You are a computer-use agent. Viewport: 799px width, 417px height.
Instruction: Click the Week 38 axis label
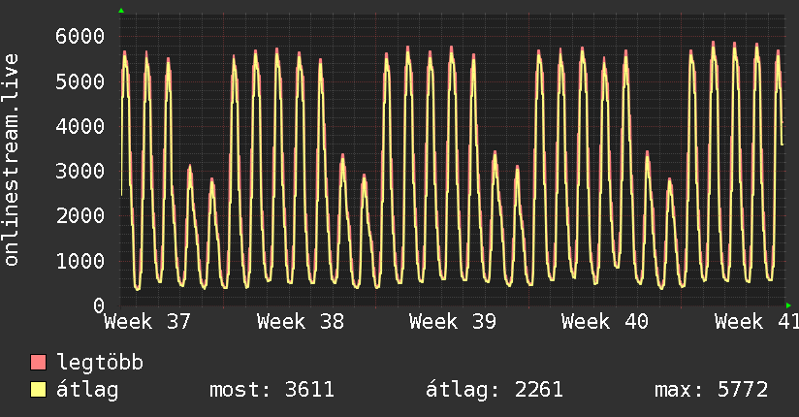pyautogui.click(x=301, y=322)
